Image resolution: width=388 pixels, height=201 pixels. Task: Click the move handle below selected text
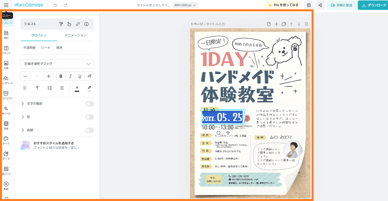coord(228,133)
